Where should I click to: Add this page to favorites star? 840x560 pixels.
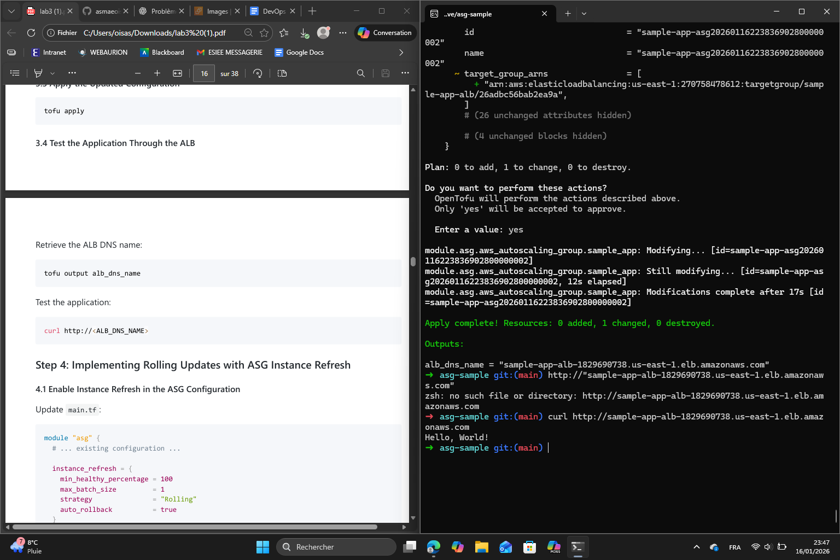pyautogui.click(x=264, y=33)
